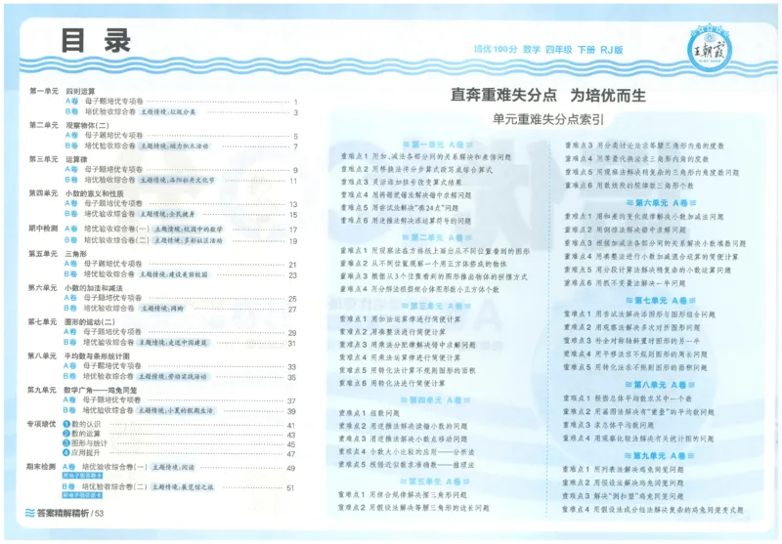782x544 pixels.
Task: Click 答案精解精析 / 53 at the bottom
Action: (x=70, y=513)
